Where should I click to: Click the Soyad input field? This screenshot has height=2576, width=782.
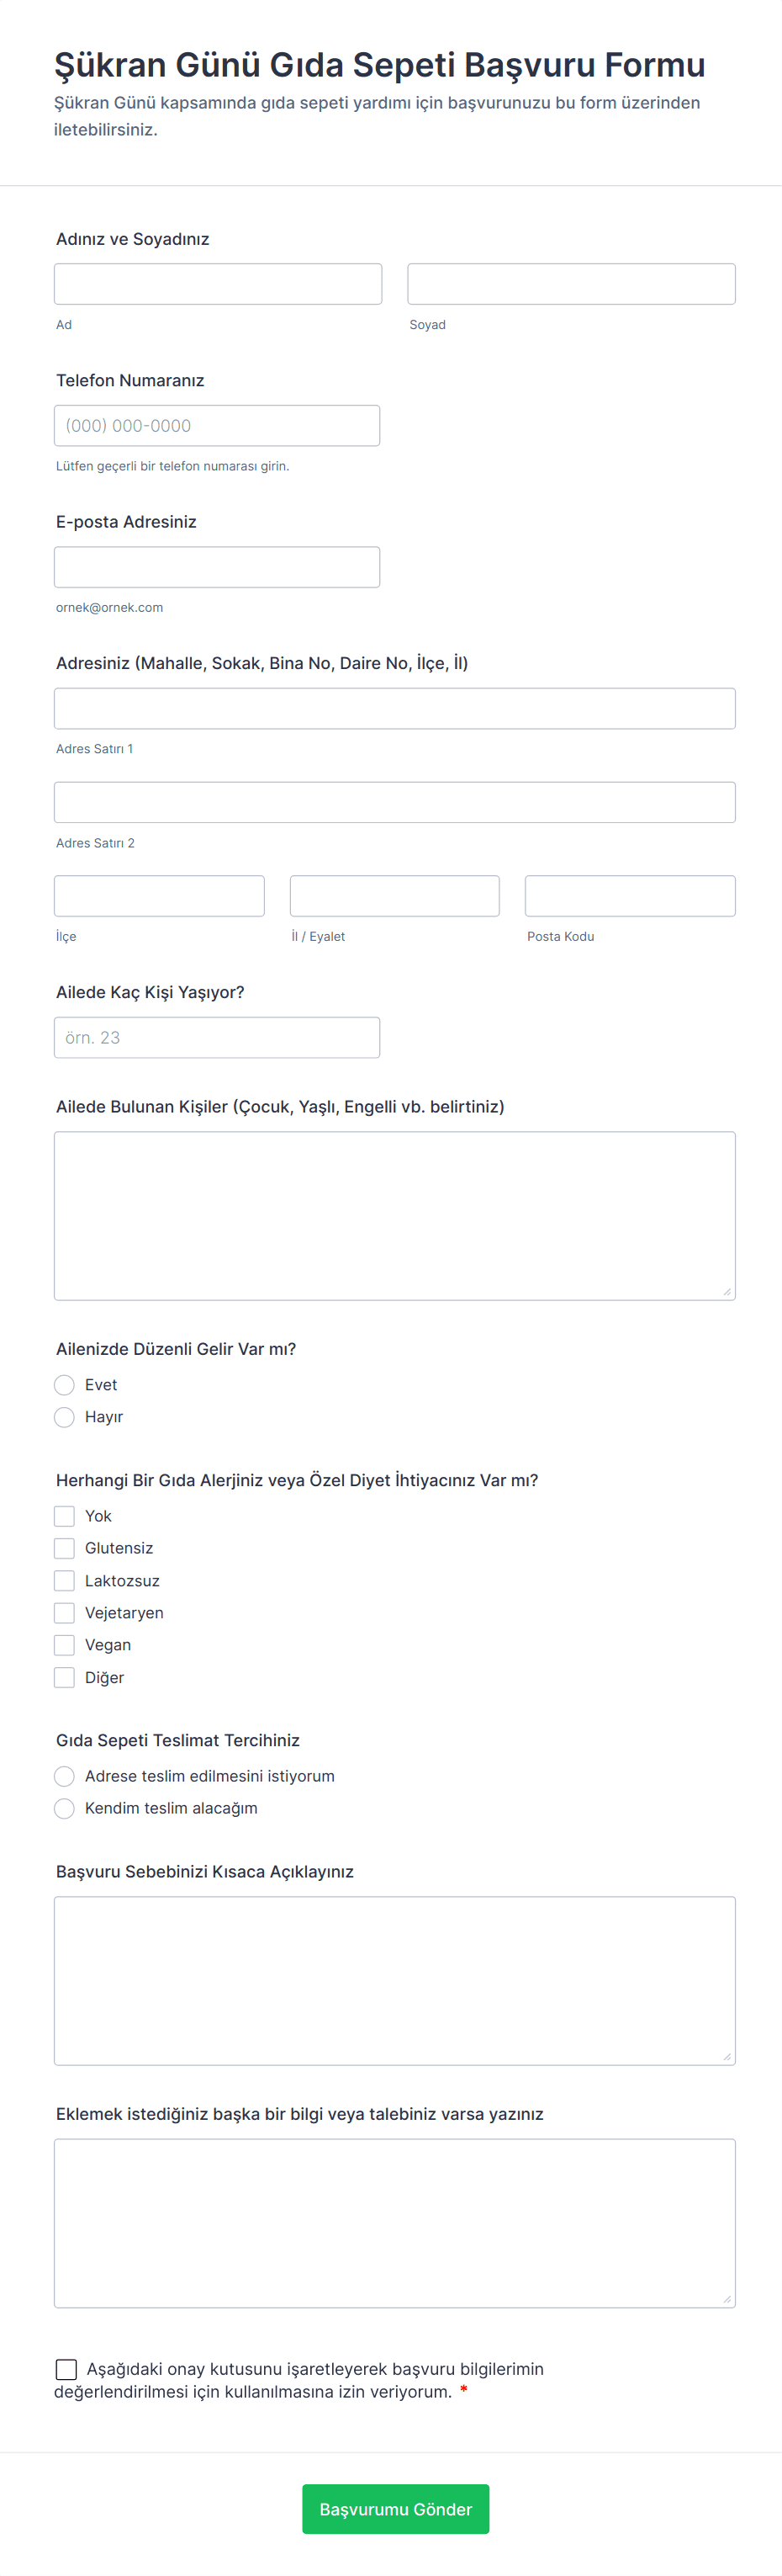pos(571,283)
